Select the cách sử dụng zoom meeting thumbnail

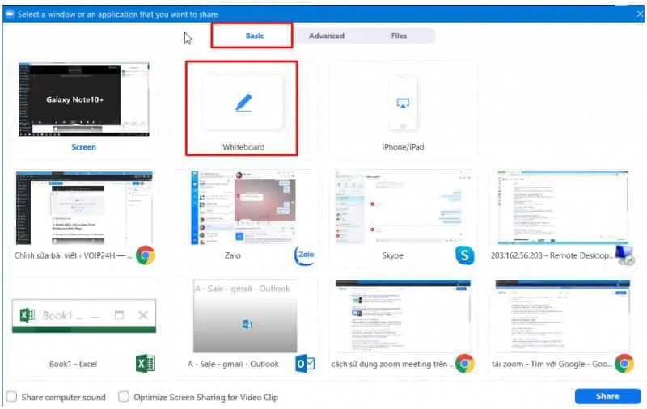(x=403, y=316)
